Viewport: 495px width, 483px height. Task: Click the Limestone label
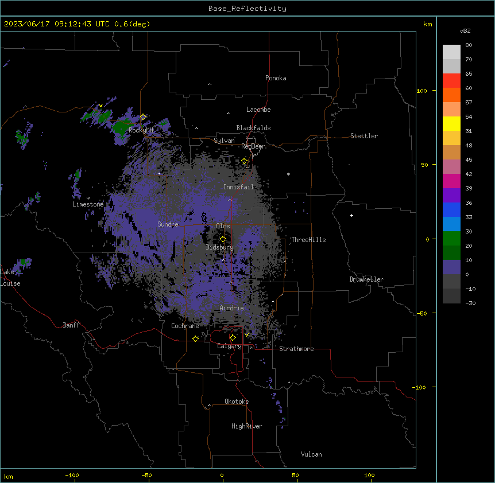click(88, 204)
